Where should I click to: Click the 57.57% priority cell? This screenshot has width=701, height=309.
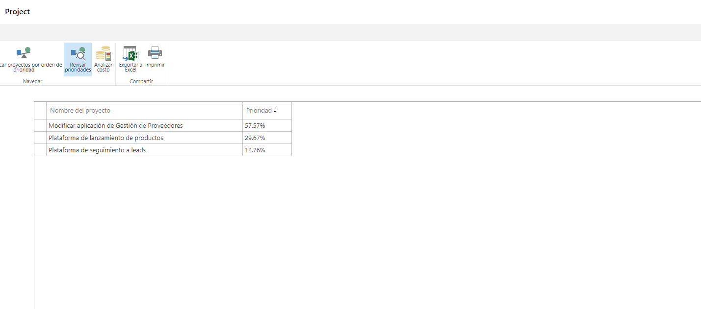[267, 125]
